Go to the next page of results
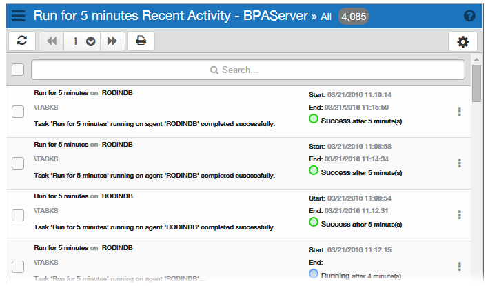The image size is (488, 286). tap(111, 41)
